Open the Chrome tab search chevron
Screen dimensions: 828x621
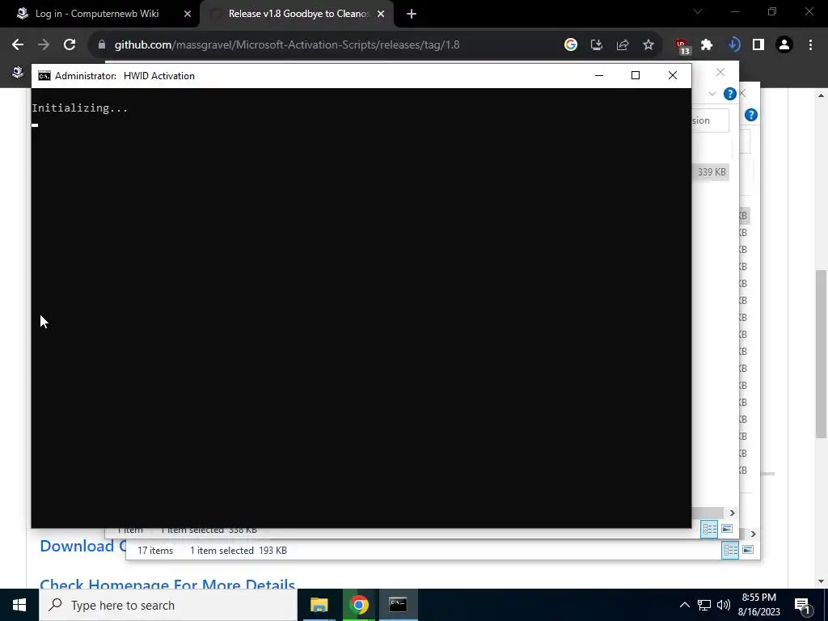tap(698, 11)
